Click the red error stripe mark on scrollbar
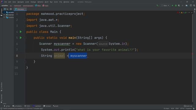 pos(192,54)
